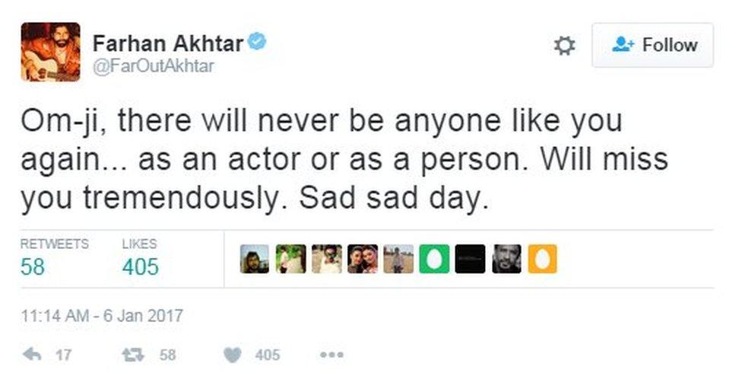Open the @FarOutAkhtar handle link
This screenshot has height=373, width=742.
tap(153, 66)
